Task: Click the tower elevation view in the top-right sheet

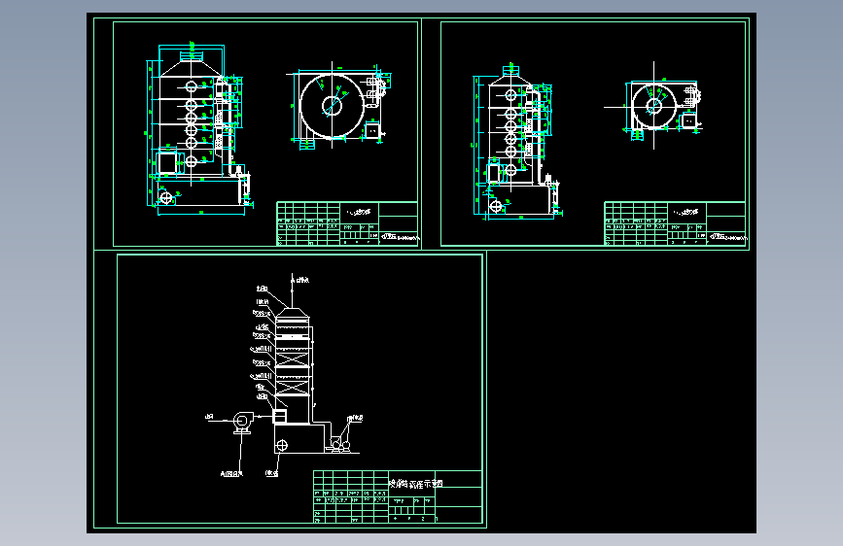Action: click(x=517, y=143)
